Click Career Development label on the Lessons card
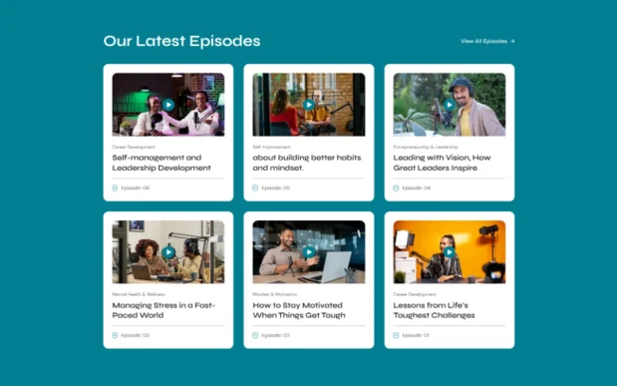Screen dimensions: 617x386 pyautogui.click(x=415, y=294)
